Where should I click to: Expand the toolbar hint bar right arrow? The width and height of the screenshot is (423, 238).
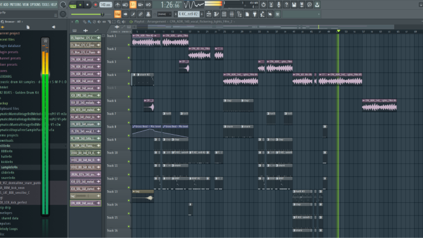click(319, 14)
